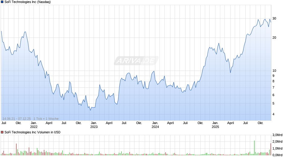
Task: Click the 'Juli' label after April 2025
Action: pos(245,123)
